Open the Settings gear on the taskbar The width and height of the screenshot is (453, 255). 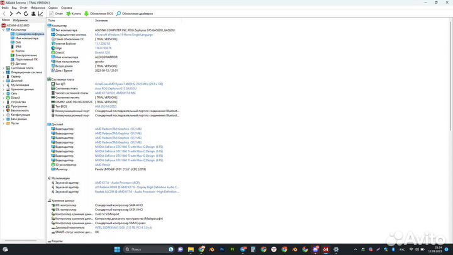pyautogui.click(x=336, y=249)
